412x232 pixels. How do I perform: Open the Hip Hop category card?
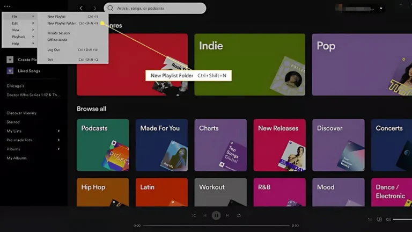[x=103, y=192]
